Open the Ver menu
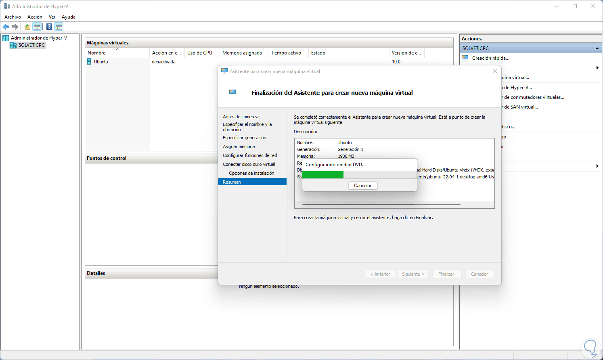 point(52,17)
